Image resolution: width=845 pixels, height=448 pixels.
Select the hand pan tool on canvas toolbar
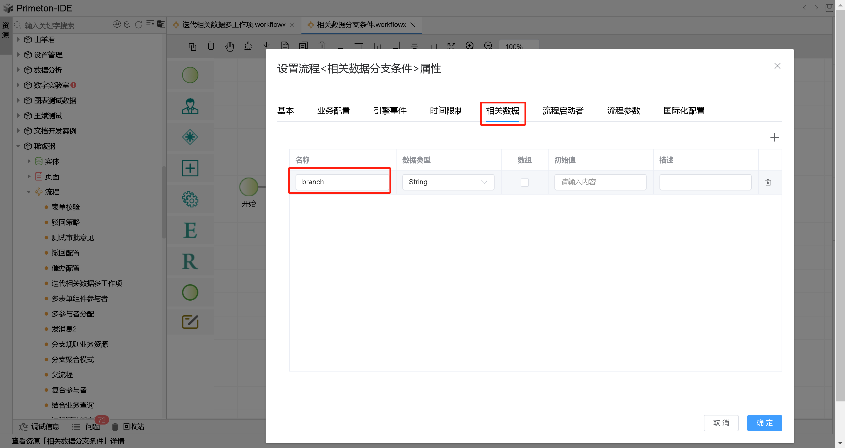(230, 46)
